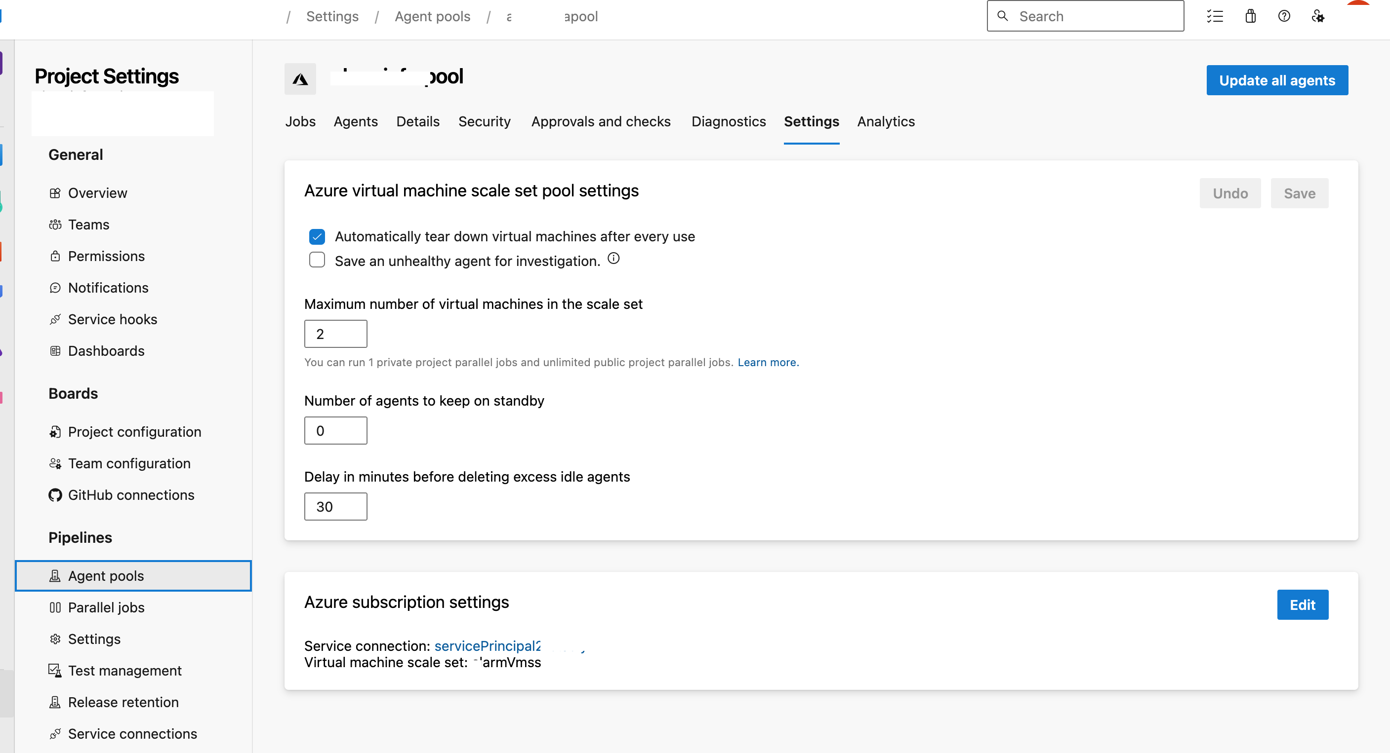Open the servicePrincipal service connection link
This screenshot has width=1390, height=753.
tap(487, 645)
